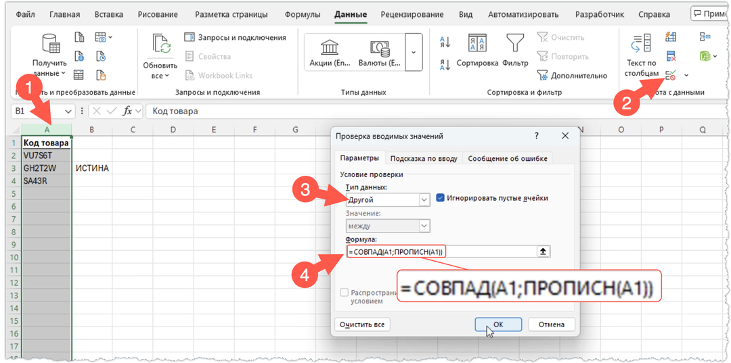Open the Тип данных dropdown showing Другой

click(387, 199)
